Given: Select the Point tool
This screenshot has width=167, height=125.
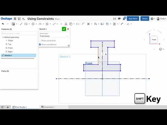Looking at the screenshot, I should 61,24.
